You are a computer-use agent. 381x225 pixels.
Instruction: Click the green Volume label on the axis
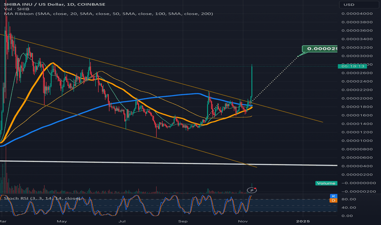click(x=326, y=183)
